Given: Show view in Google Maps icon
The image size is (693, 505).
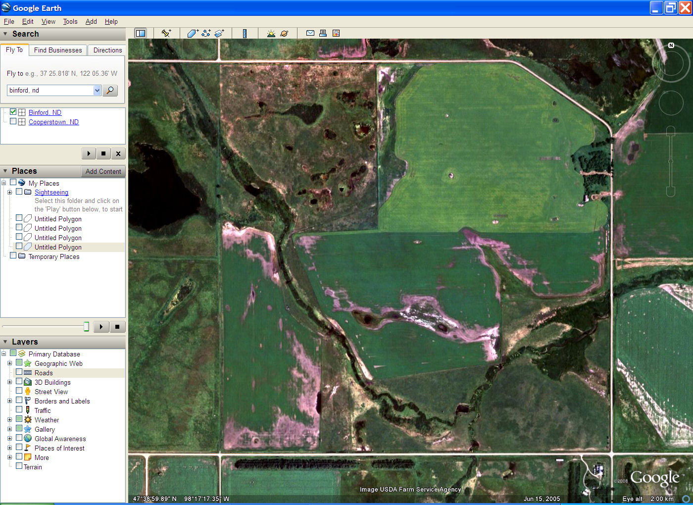Looking at the screenshot, I should 336,33.
